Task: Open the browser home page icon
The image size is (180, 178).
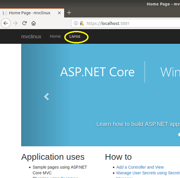Action: 34,23
